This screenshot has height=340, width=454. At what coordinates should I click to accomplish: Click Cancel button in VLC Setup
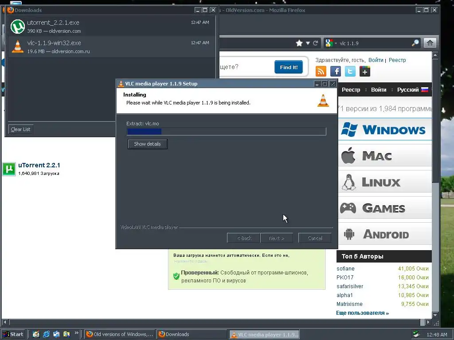[315, 238]
